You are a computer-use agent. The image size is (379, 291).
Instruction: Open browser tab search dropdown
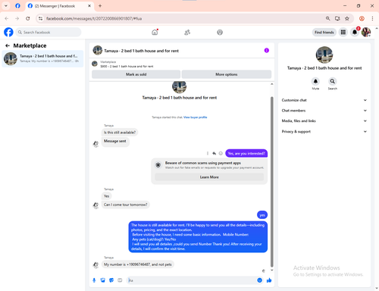click(x=6, y=6)
